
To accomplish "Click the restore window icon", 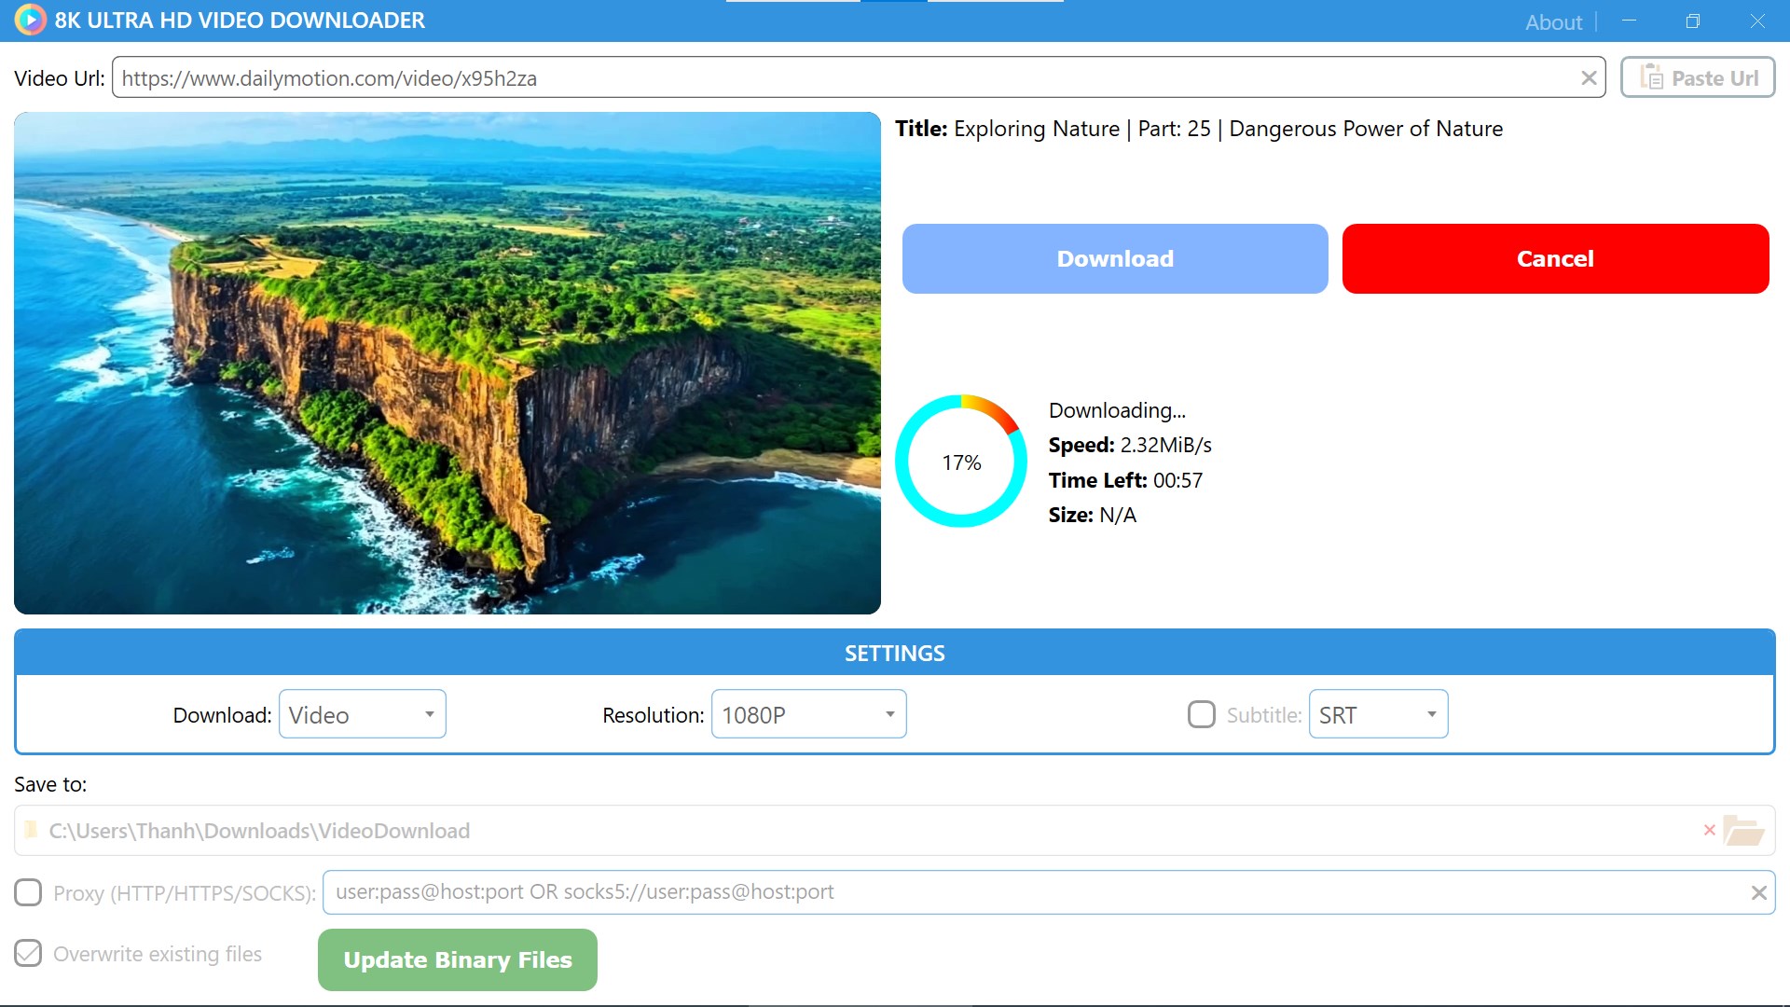I will (x=1692, y=21).
